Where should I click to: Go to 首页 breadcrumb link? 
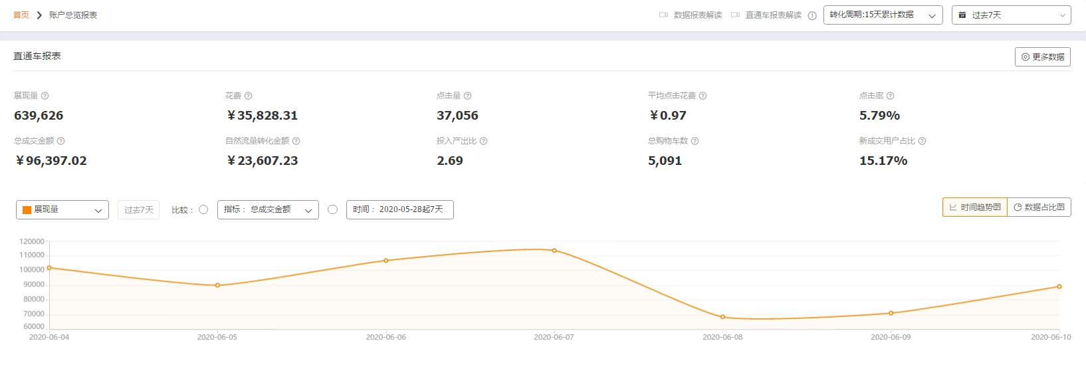click(21, 15)
